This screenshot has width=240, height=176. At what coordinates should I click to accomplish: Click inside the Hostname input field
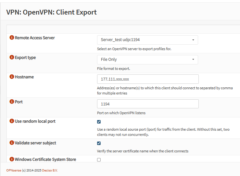click(x=147, y=79)
